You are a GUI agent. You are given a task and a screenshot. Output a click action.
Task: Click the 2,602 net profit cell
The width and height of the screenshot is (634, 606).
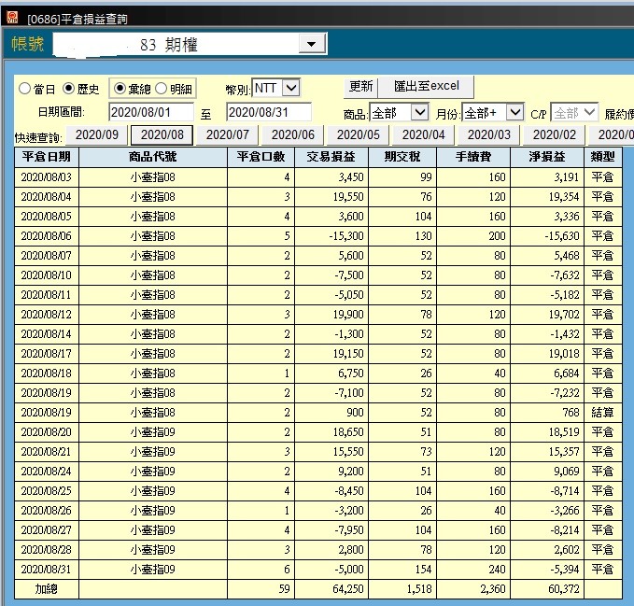coord(547,550)
